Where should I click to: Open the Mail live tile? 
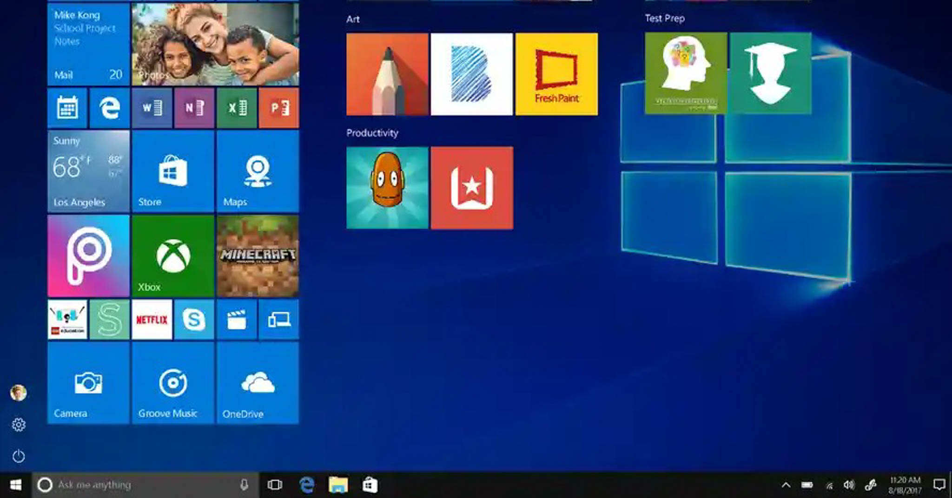[x=88, y=44]
